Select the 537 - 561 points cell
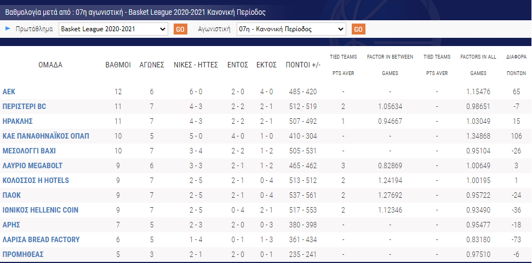 303,195
